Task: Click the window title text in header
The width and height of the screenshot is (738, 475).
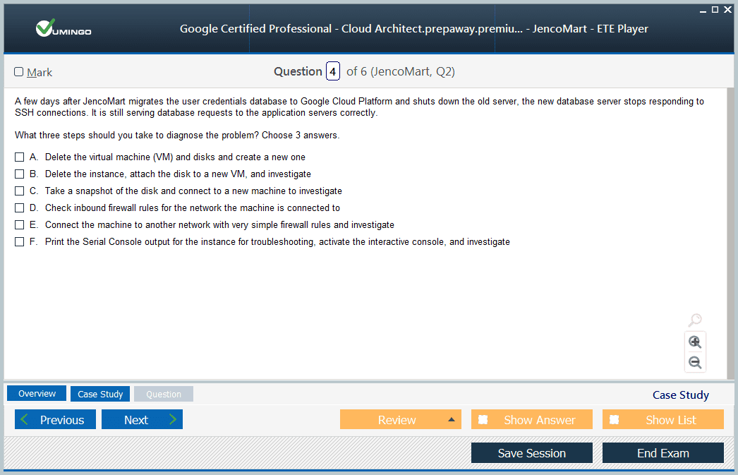Action: coord(413,29)
